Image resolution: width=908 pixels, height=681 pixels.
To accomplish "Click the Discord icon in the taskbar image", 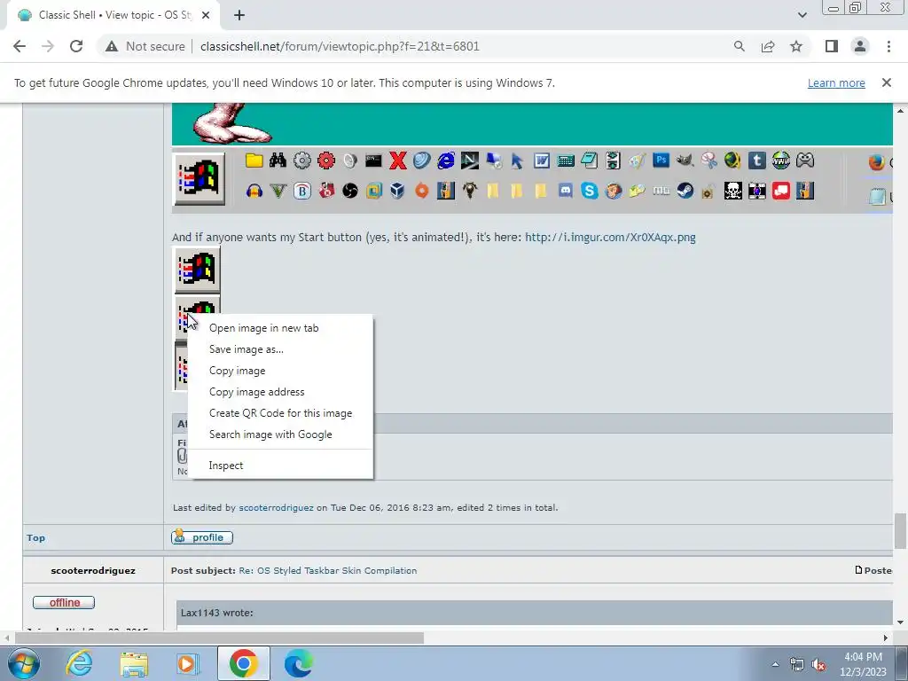I will point(565,191).
